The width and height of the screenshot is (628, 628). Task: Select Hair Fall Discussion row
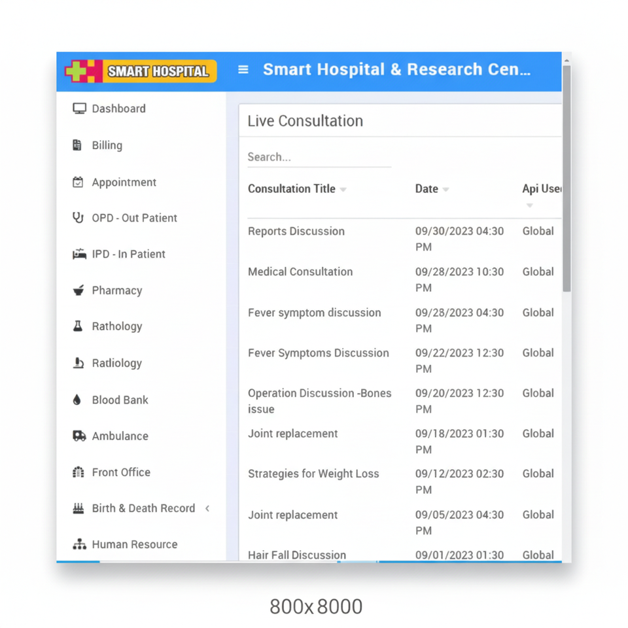click(x=297, y=555)
